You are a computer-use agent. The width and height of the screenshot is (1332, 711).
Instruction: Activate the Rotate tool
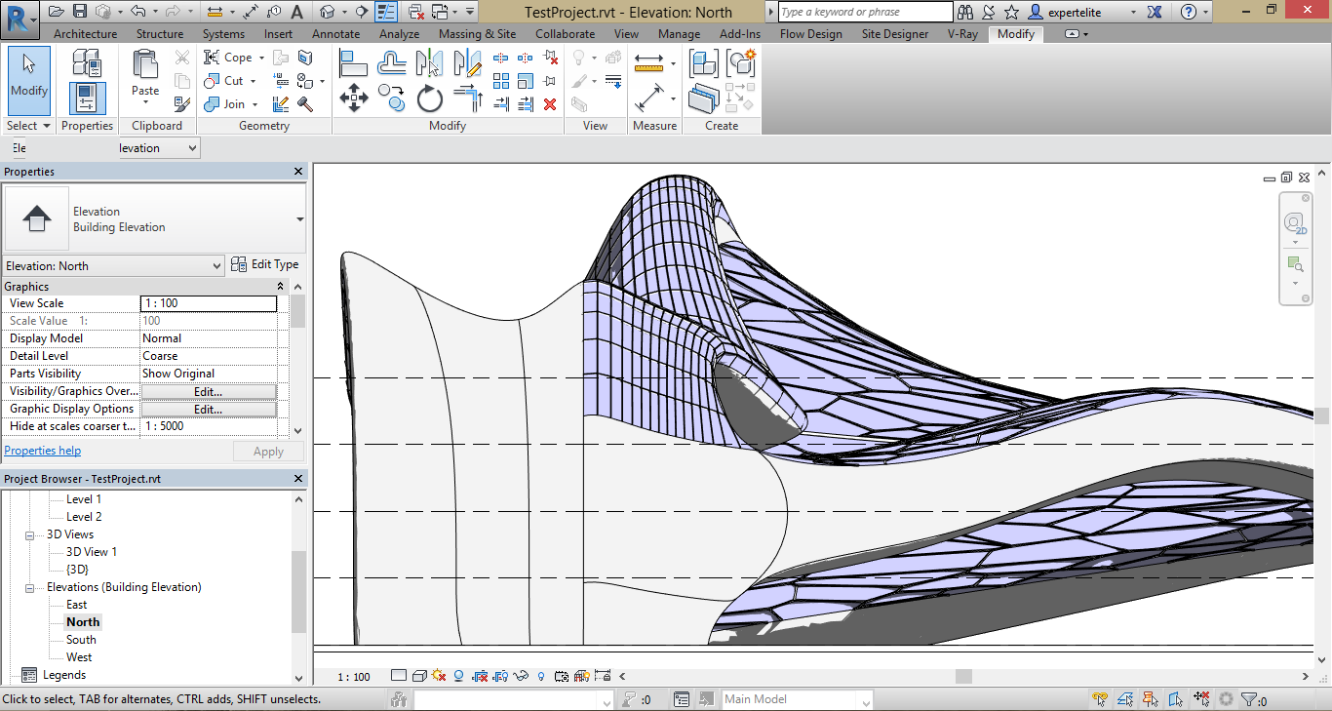click(x=429, y=98)
